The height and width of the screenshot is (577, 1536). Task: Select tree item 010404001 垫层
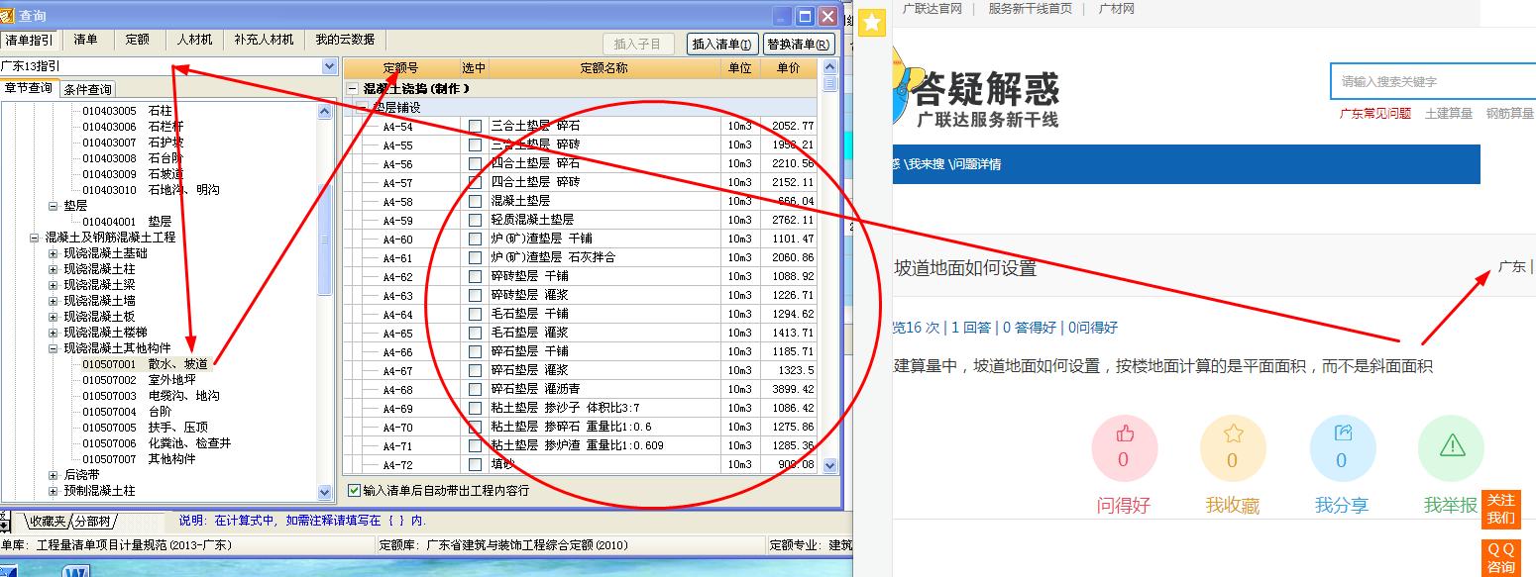click(127, 222)
